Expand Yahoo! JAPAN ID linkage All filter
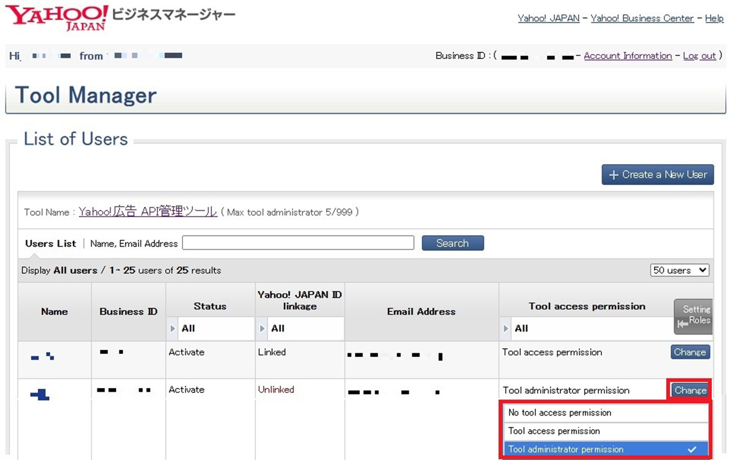 click(300, 328)
